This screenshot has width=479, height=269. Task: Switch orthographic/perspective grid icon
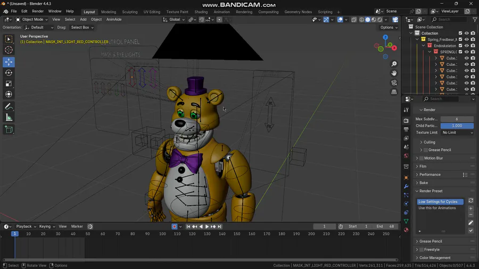pos(394,92)
